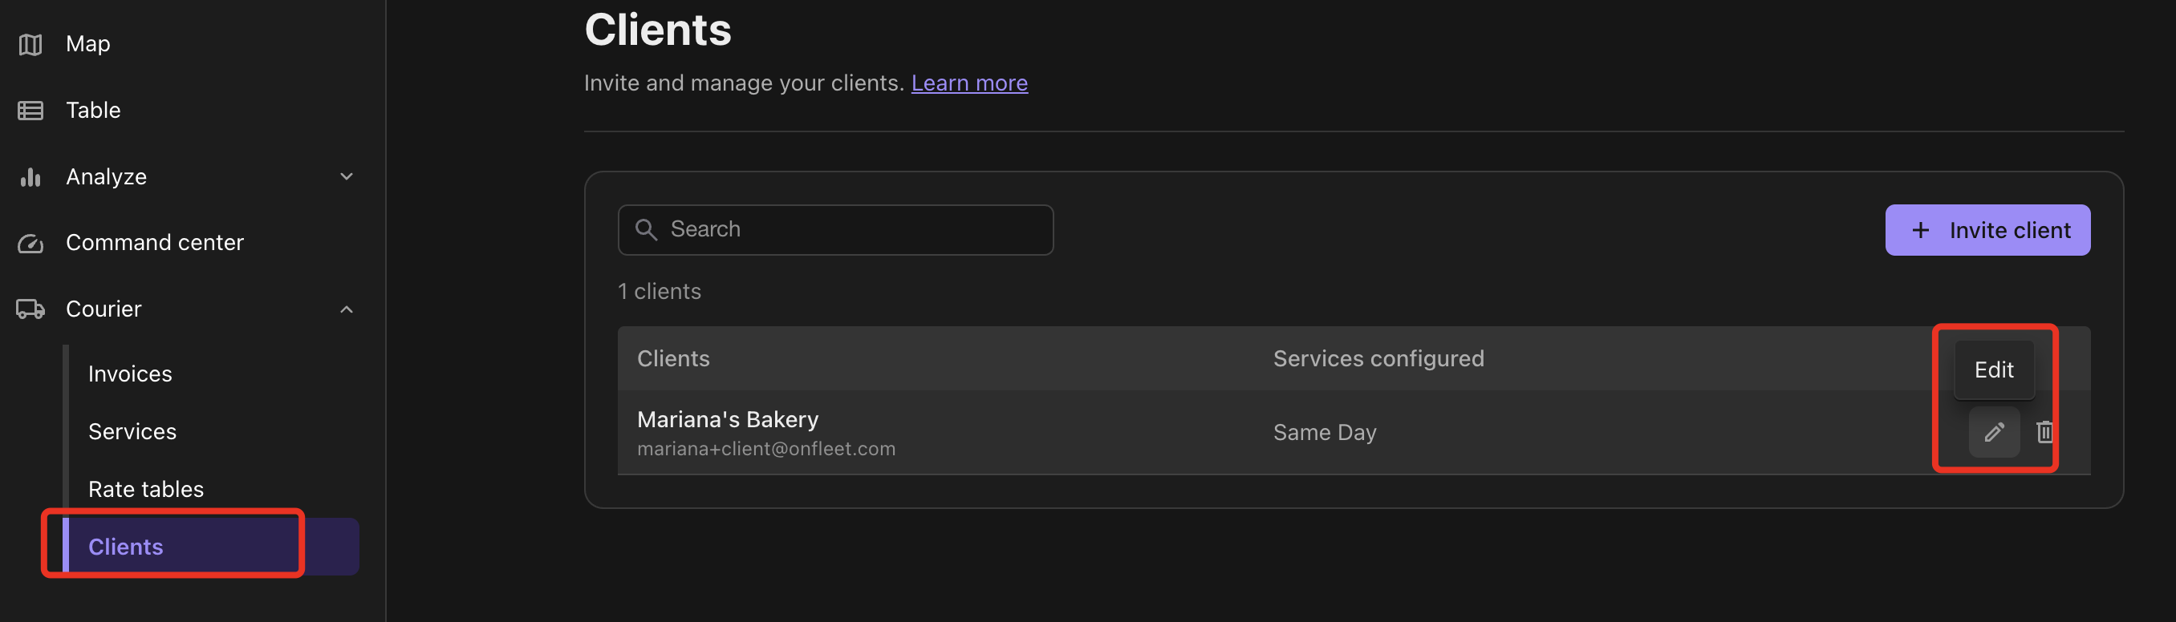Screen dimensions: 2176x622
Task: Go to Rate tables page
Action: pos(146,490)
